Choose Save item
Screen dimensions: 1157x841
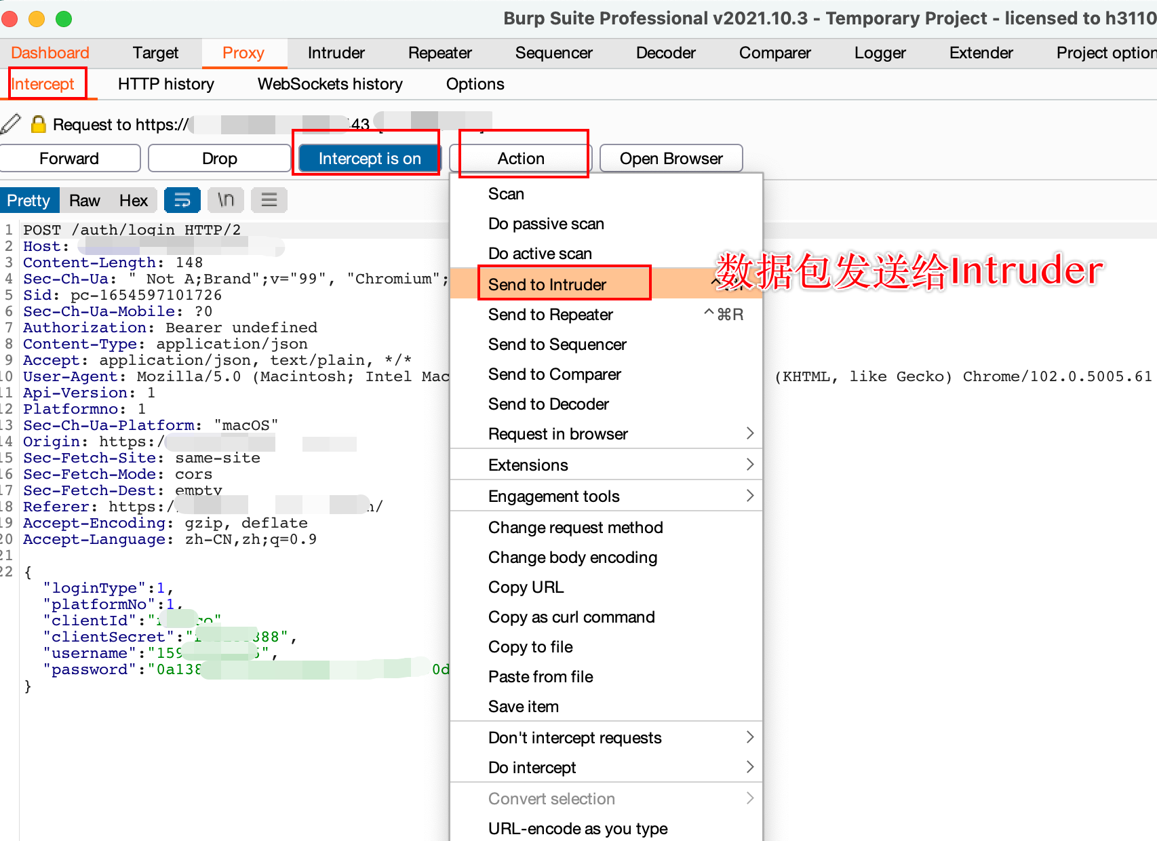pos(606,707)
